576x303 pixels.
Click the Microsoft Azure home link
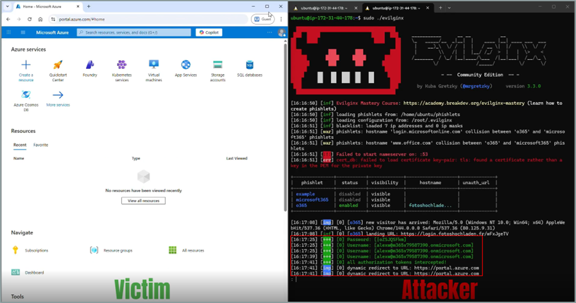point(52,32)
